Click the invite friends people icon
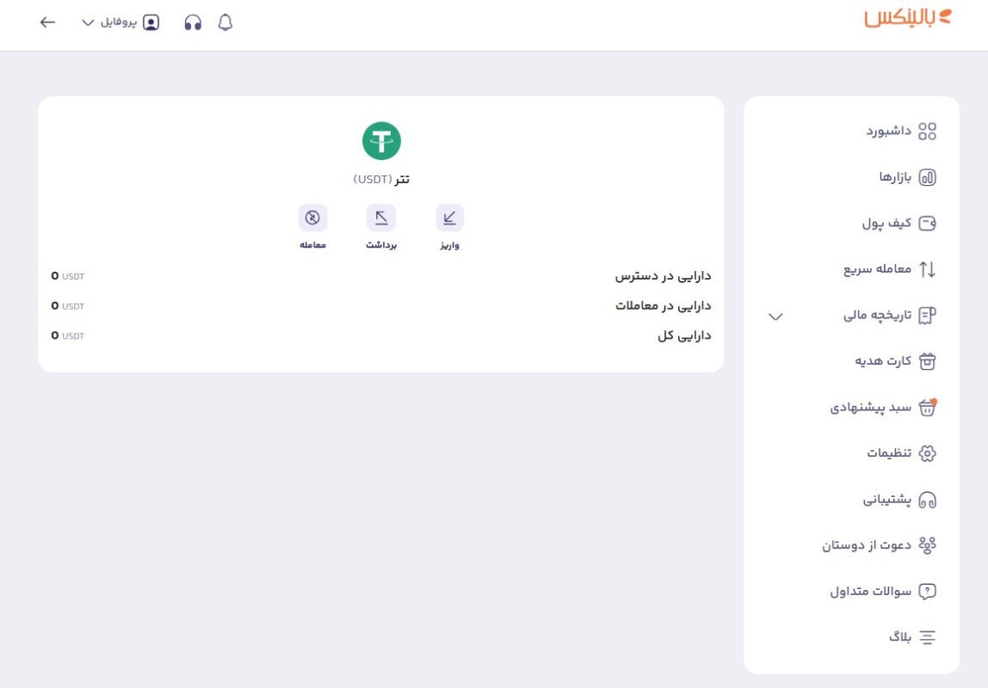 [927, 545]
